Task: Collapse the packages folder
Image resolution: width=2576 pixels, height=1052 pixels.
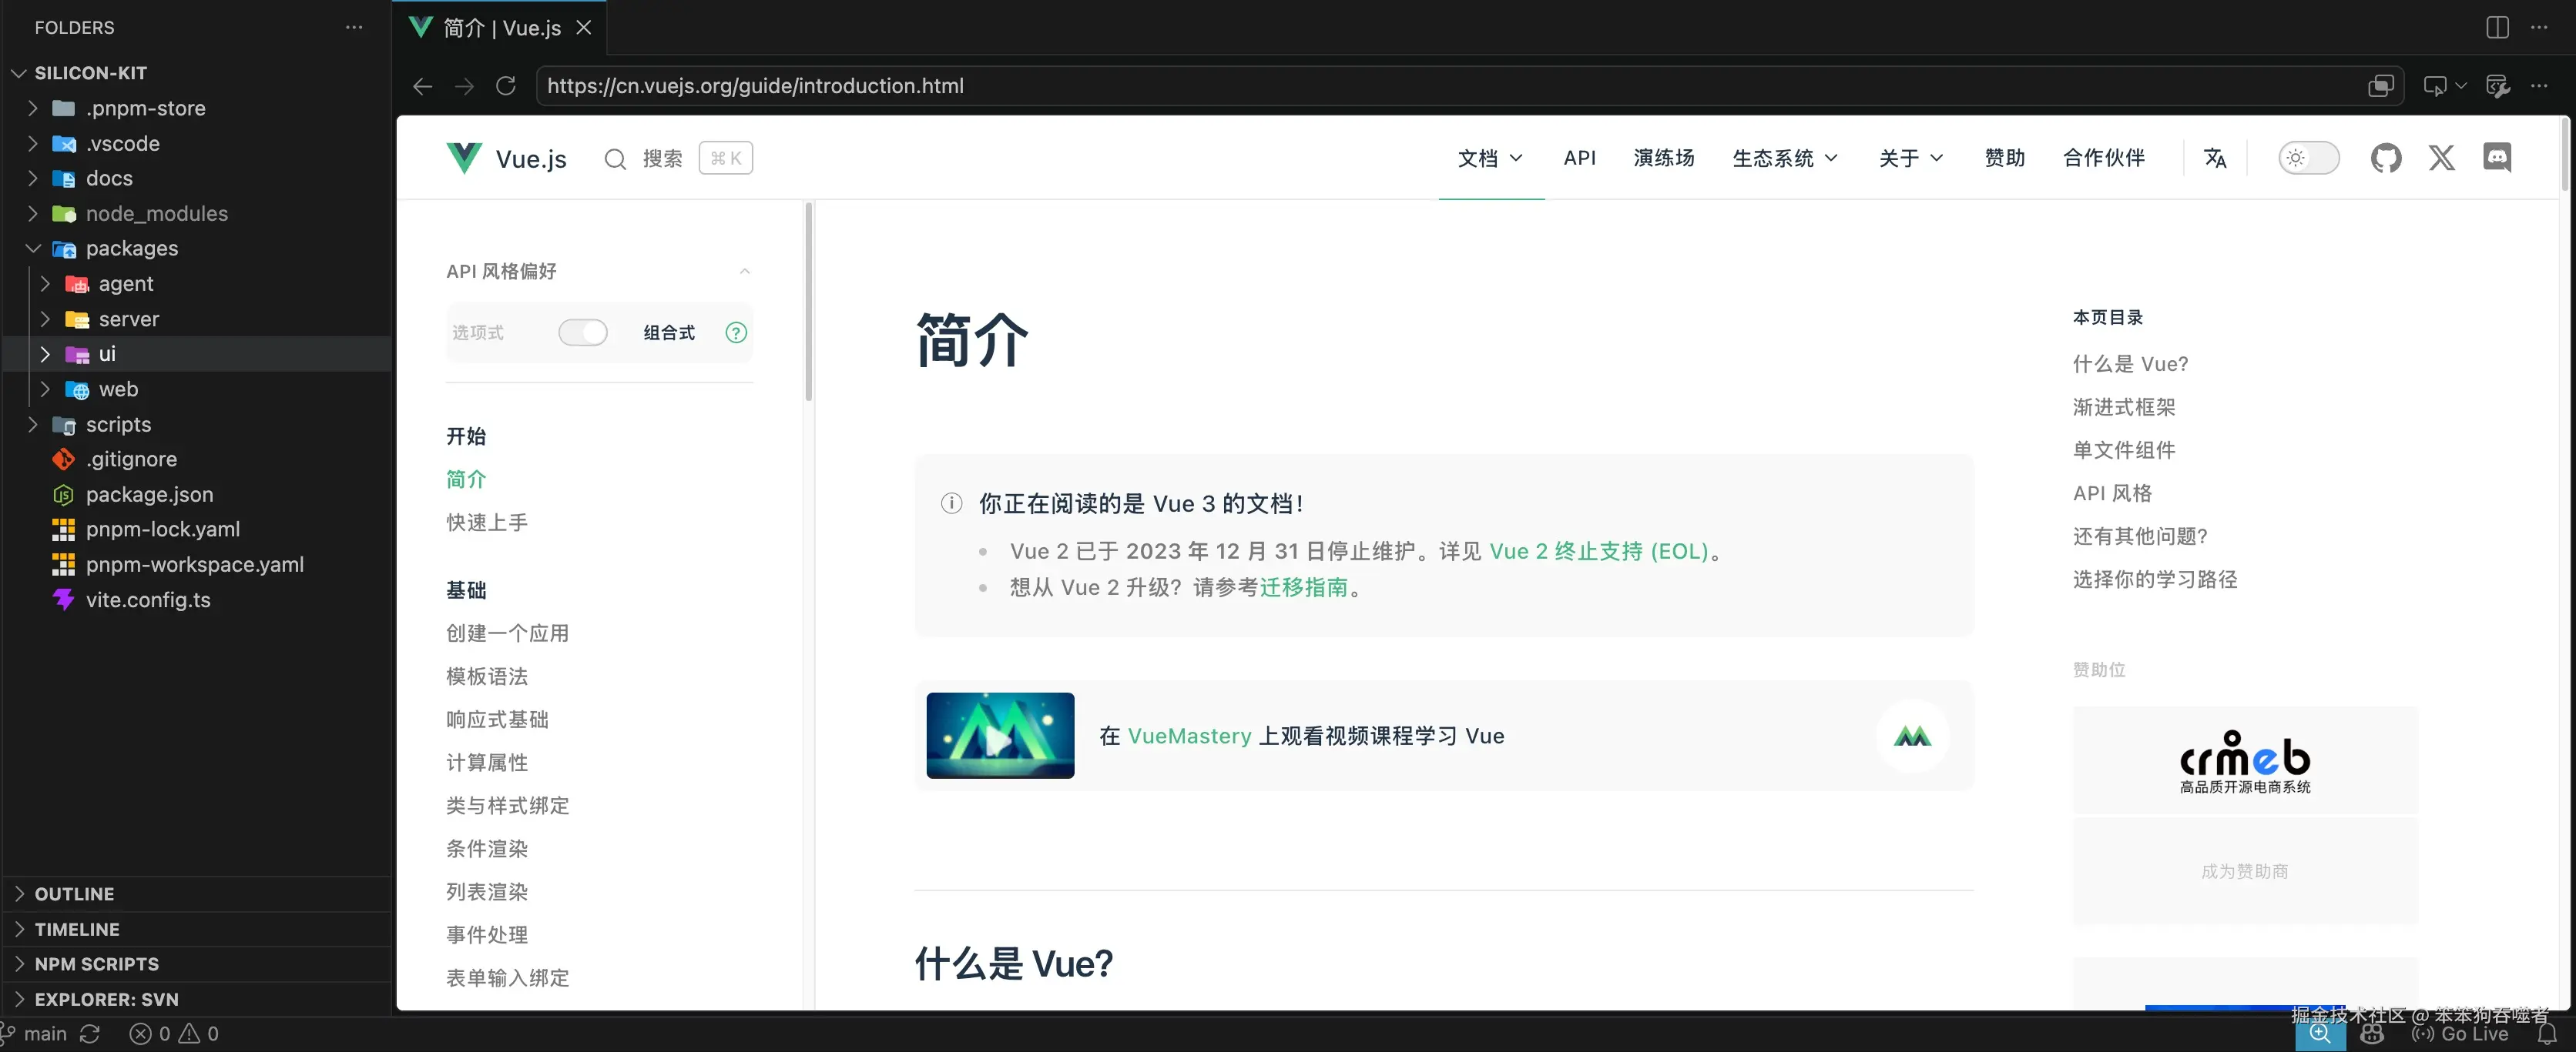Action: click(x=32, y=248)
